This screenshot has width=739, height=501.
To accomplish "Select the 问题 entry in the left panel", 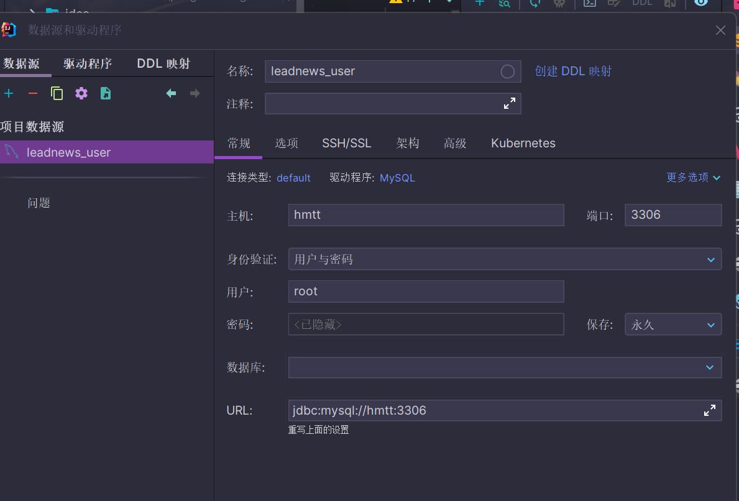I will [x=39, y=203].
